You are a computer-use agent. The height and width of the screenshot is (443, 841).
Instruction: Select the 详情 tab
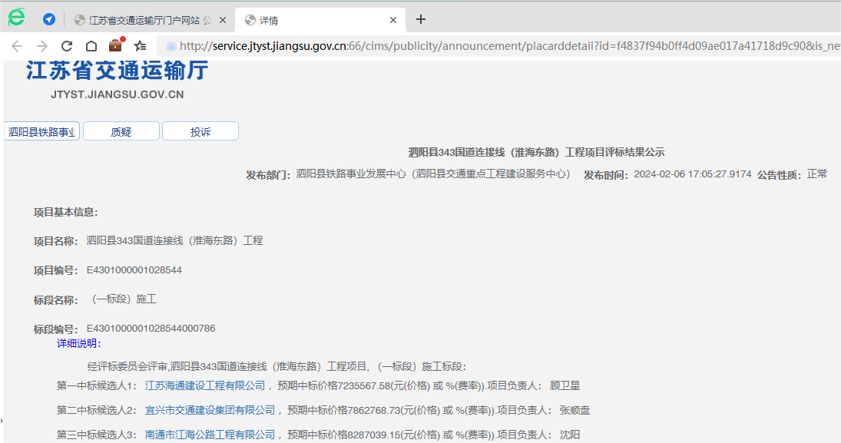click(307, 20)
